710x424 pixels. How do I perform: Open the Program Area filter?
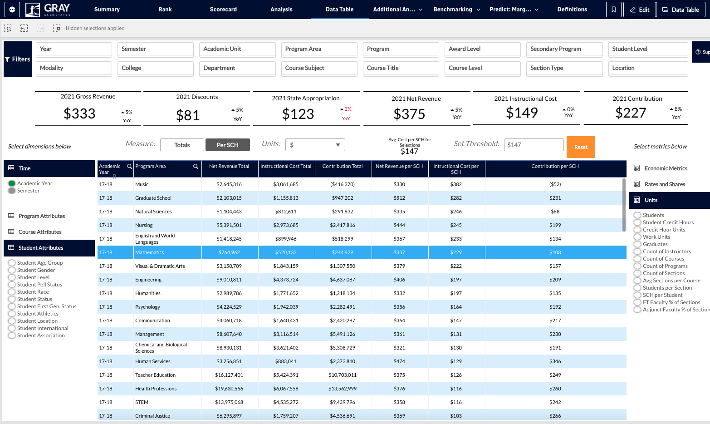pyautogui.click(x=319, y=49)
